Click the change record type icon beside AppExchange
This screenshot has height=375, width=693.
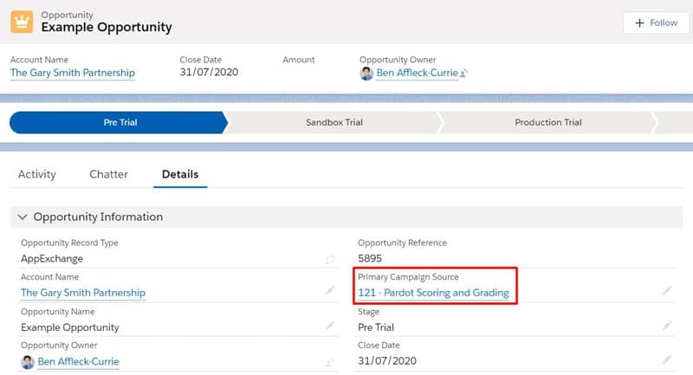tap(329, 258)
